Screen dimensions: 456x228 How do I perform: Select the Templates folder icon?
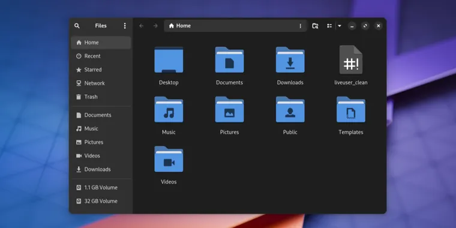(x=351, y=109)
